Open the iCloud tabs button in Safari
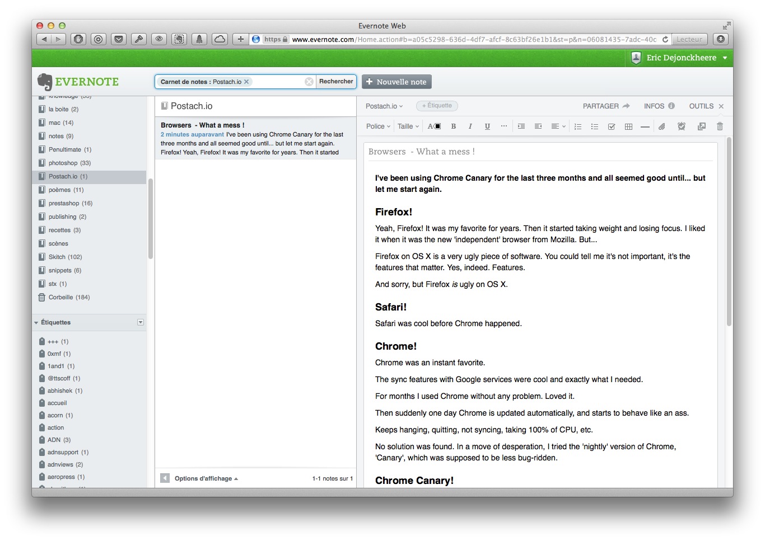 point(220,39)
